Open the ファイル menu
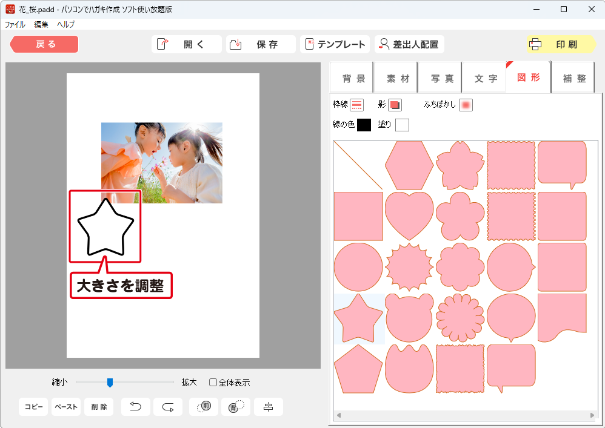Image resolution: width=605 pixels, height=428 pixels. [15, 25]
